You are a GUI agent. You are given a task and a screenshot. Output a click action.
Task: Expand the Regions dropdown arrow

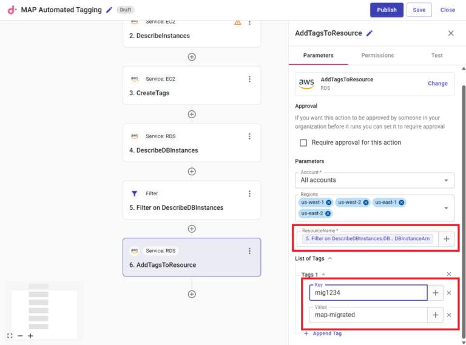[x=447, y=208]
